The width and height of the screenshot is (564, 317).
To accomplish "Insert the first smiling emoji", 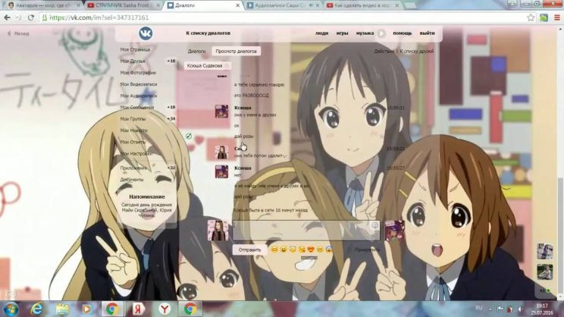I will [274, 250].
